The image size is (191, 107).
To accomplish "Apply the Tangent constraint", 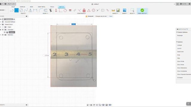I will (65, 10).
